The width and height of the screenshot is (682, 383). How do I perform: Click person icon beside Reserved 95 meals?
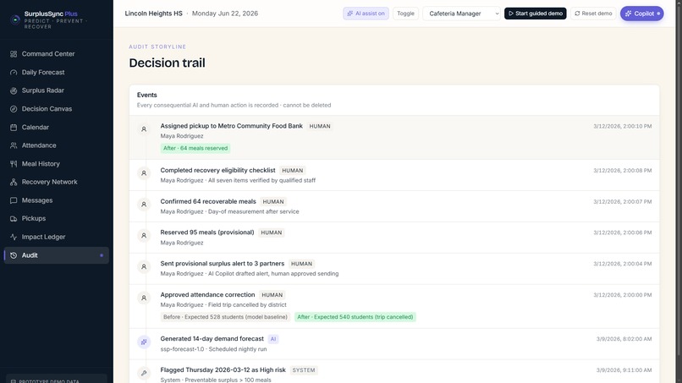tap(144, 235)
